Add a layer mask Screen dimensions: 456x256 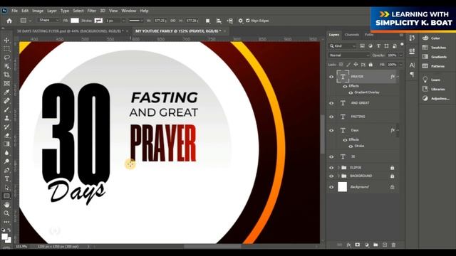click(358, 245)
